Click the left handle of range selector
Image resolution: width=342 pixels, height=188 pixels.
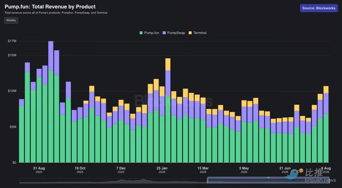[x=208, y=180]
